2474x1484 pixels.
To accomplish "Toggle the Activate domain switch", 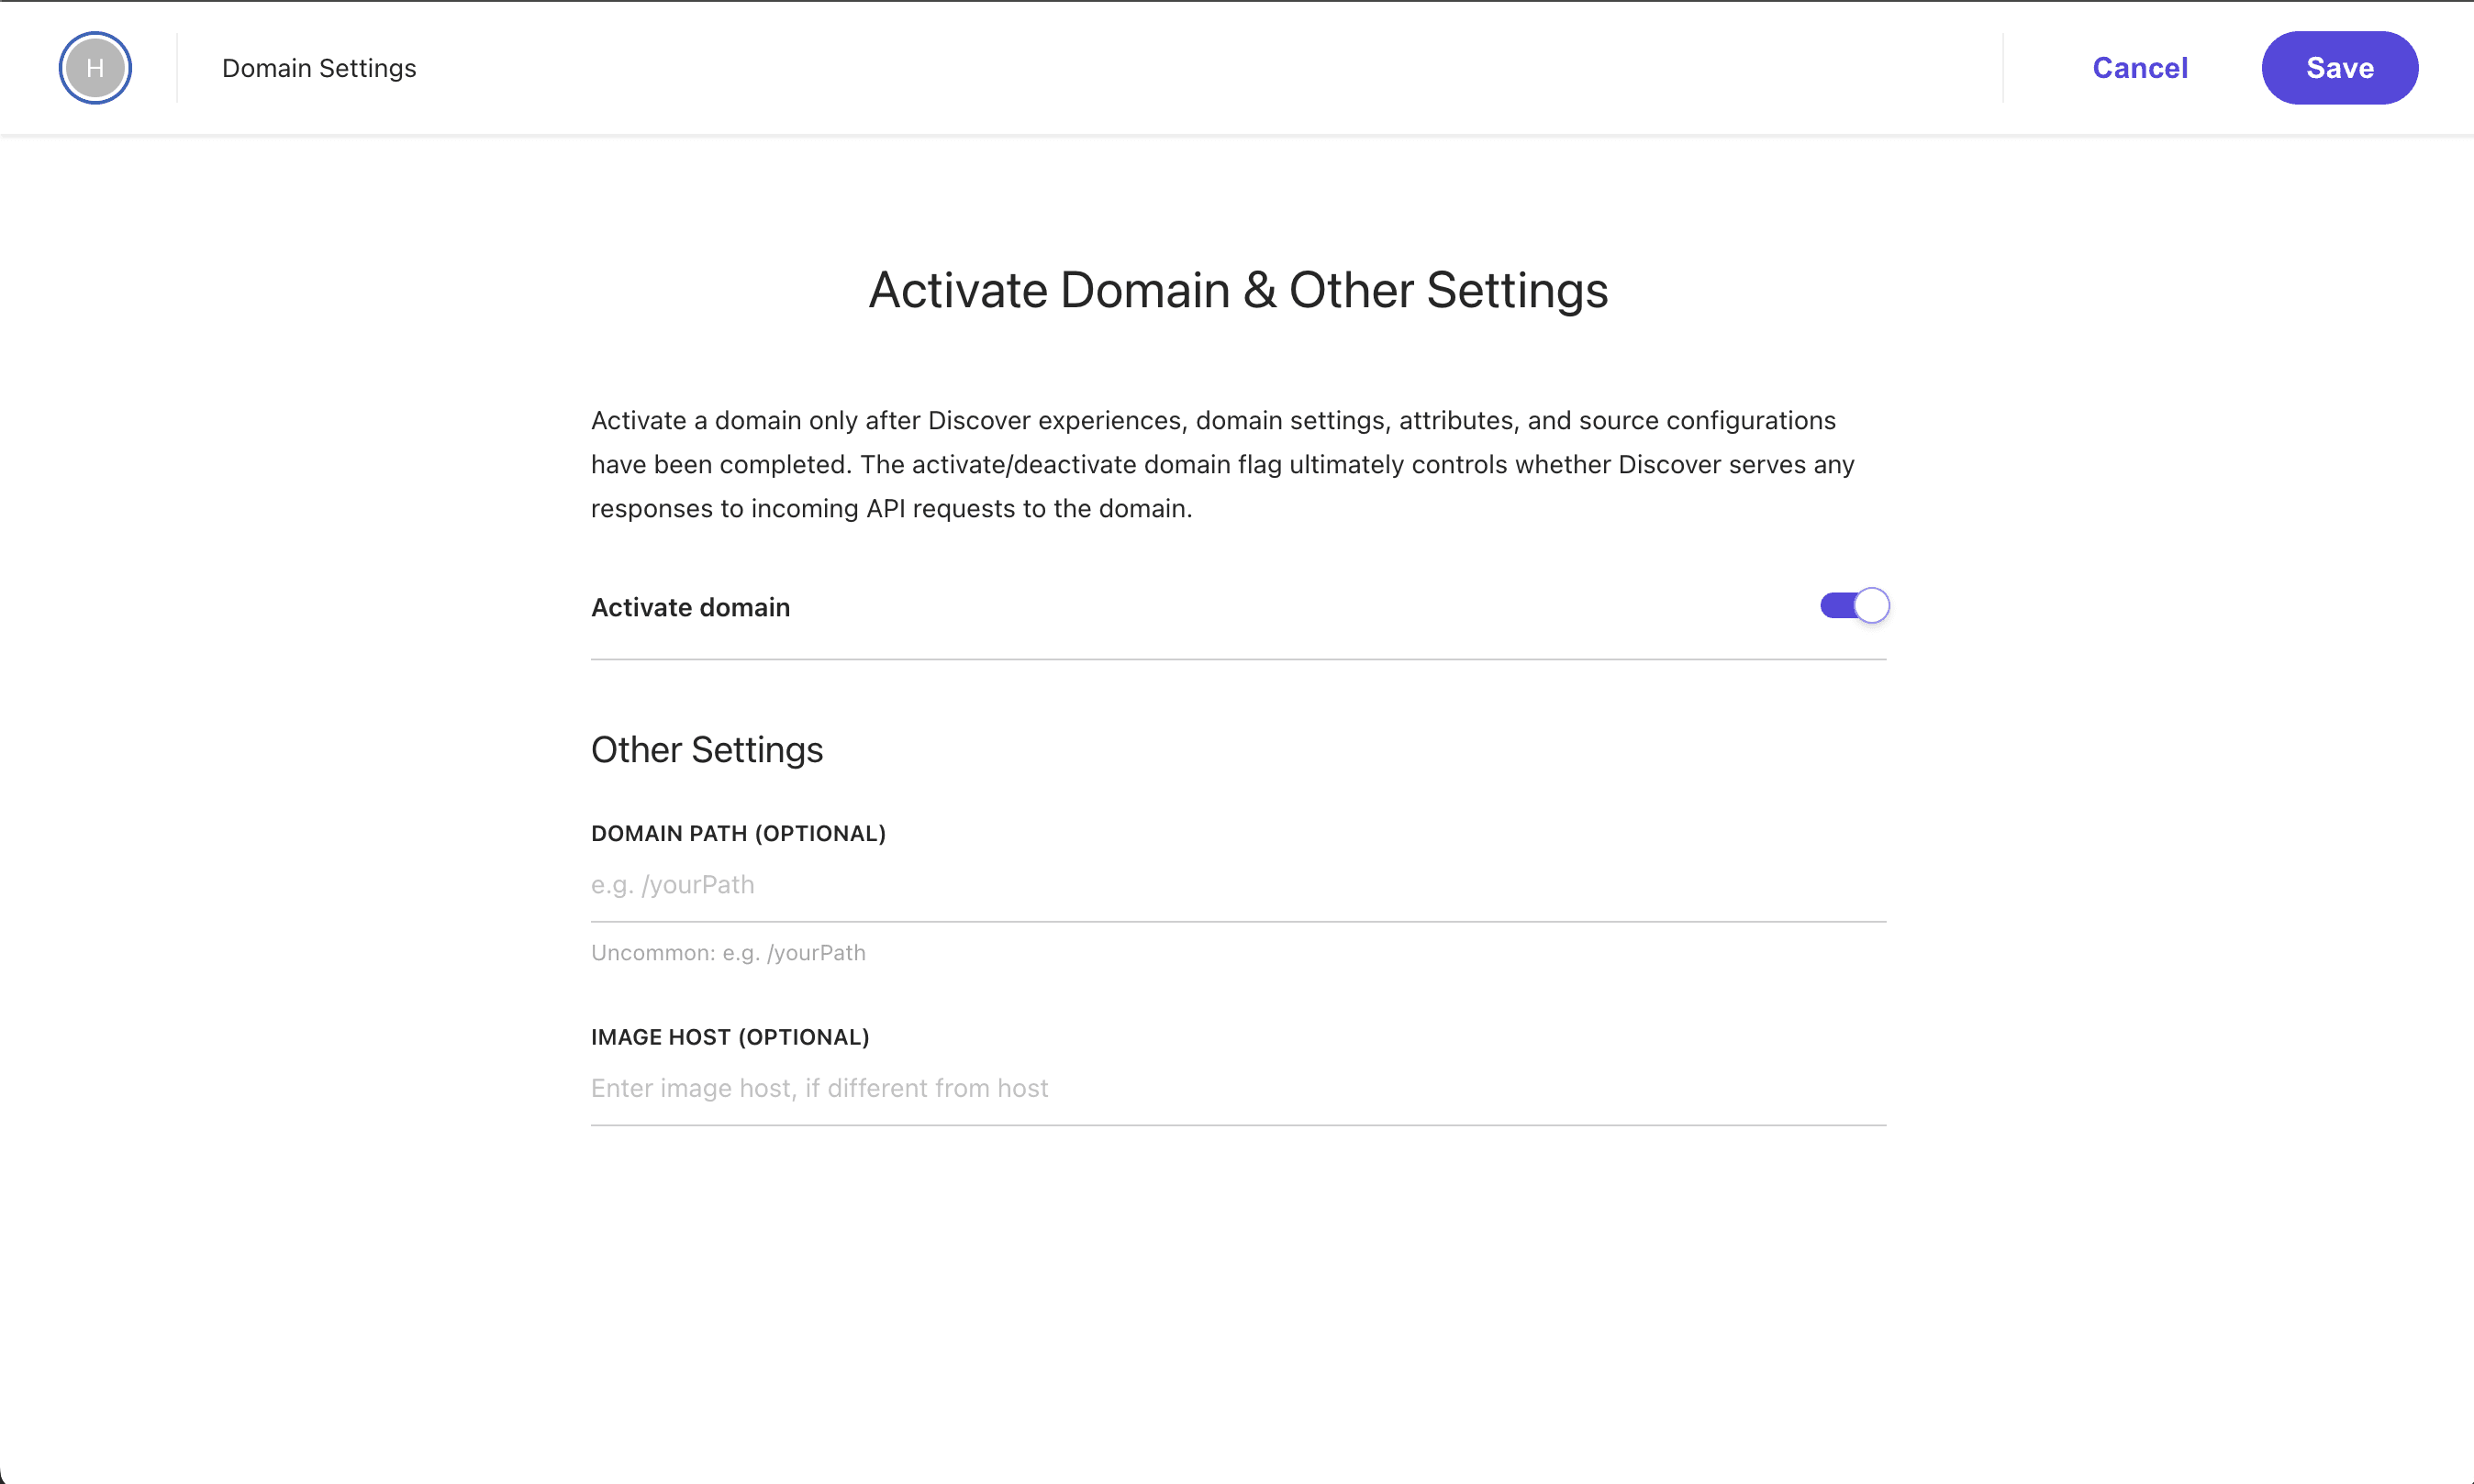I will point(1854,606).
